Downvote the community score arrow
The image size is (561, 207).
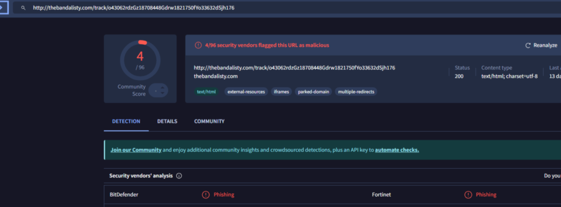(162, 93)
